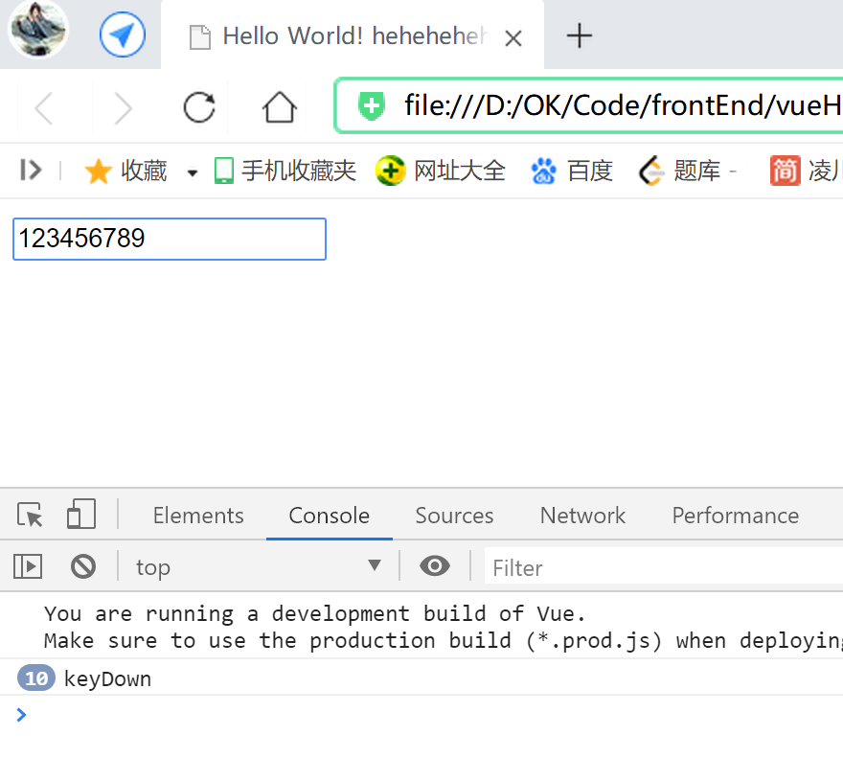Click the green security shield icon
The image size is (843, 781).
[x=372, y=105]
